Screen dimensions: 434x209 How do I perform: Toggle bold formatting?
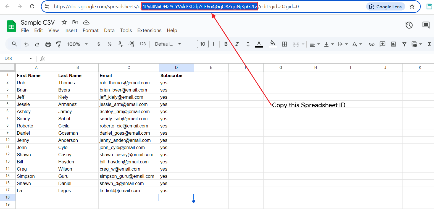[226, 44]
